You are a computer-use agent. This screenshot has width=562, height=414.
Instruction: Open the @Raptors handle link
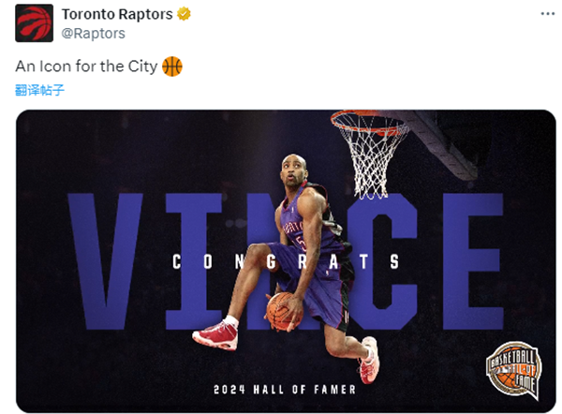click(93, 34)
